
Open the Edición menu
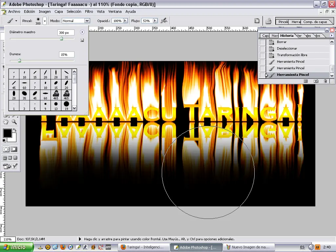point(29,11)
